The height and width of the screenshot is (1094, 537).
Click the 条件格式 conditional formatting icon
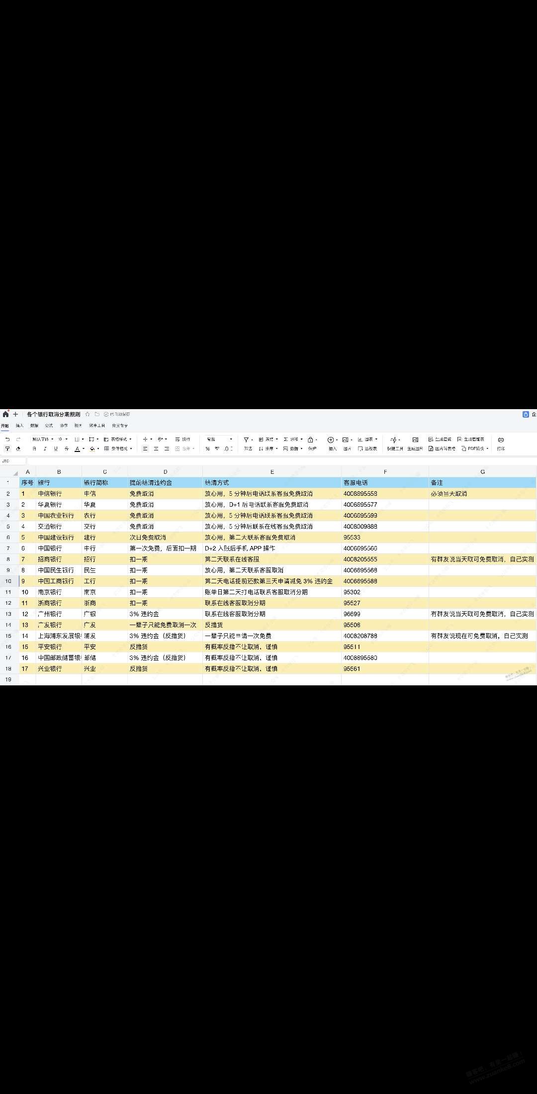coord(106,448)
